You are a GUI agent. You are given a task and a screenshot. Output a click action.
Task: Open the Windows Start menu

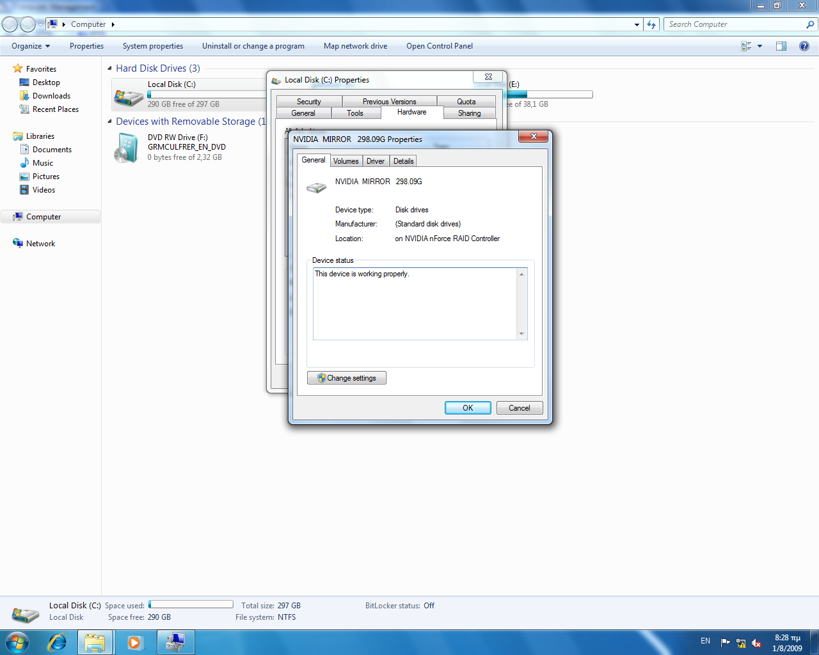coord(17,642)
